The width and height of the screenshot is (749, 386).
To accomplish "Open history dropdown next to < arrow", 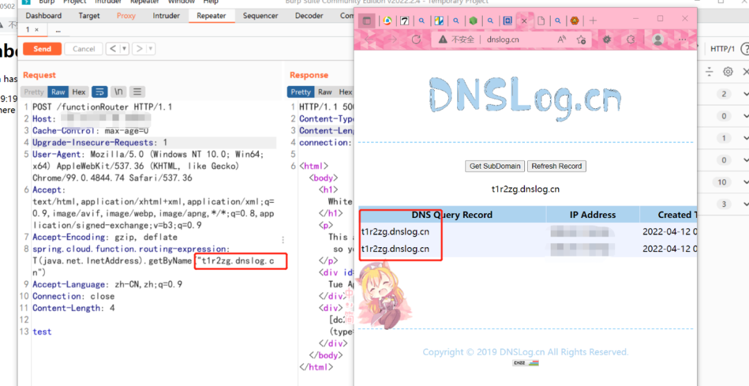I will (x=124, y=49).
